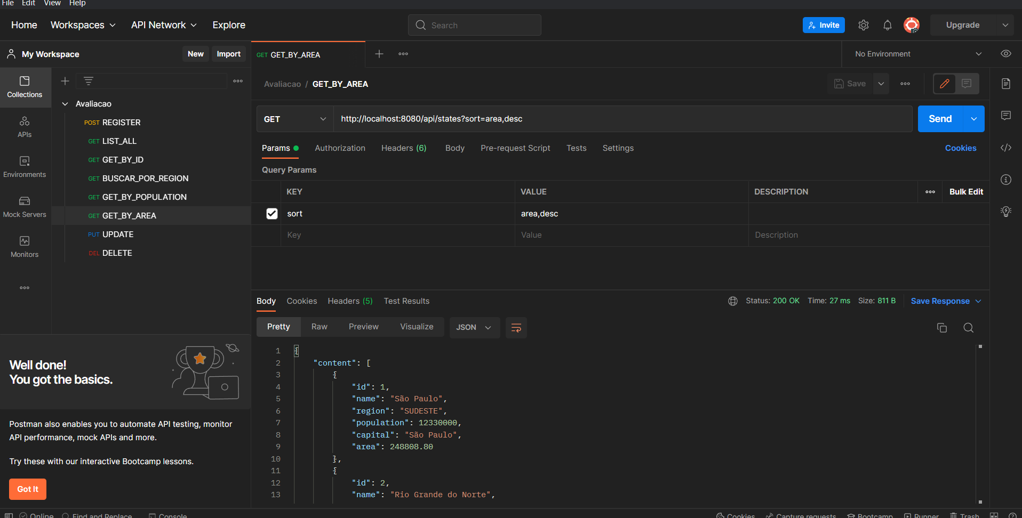This screenshot has width=1022, height=518.
Task: Click the Import button
Action: [x=229, y=54]
